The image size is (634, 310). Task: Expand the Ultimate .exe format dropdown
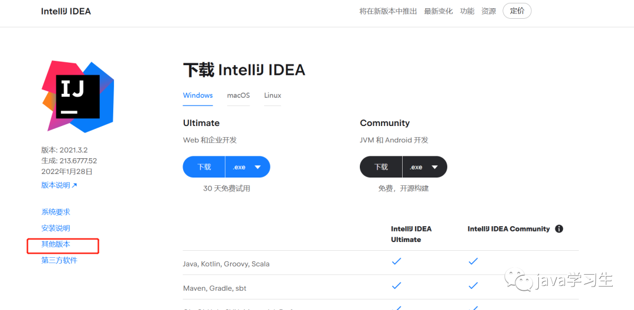point(247,167)
